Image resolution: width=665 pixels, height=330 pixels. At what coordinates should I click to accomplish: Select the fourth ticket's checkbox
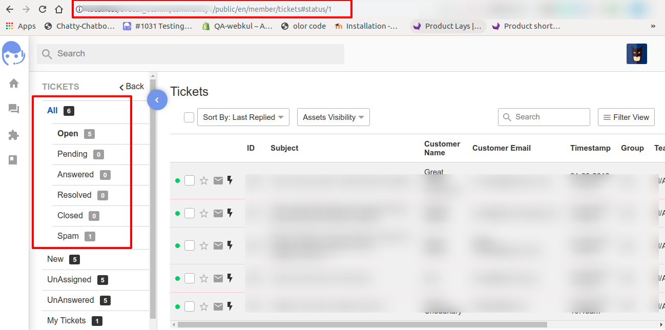[x=190, y=278]
